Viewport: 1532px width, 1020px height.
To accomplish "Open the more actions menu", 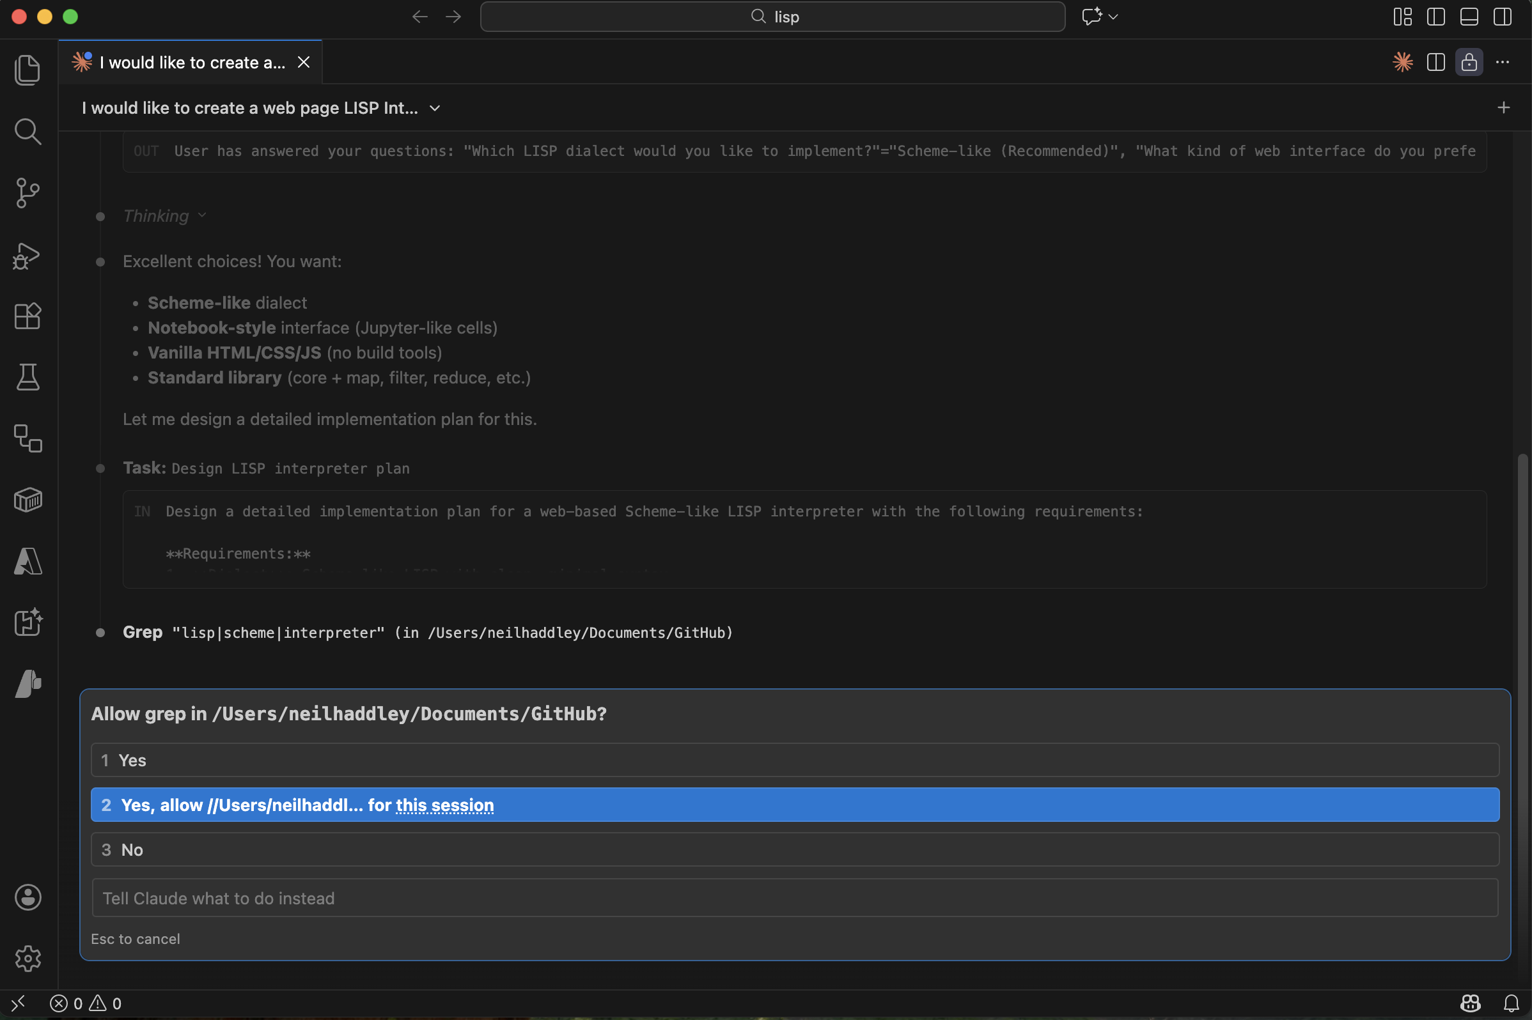I will point(1502,62).
